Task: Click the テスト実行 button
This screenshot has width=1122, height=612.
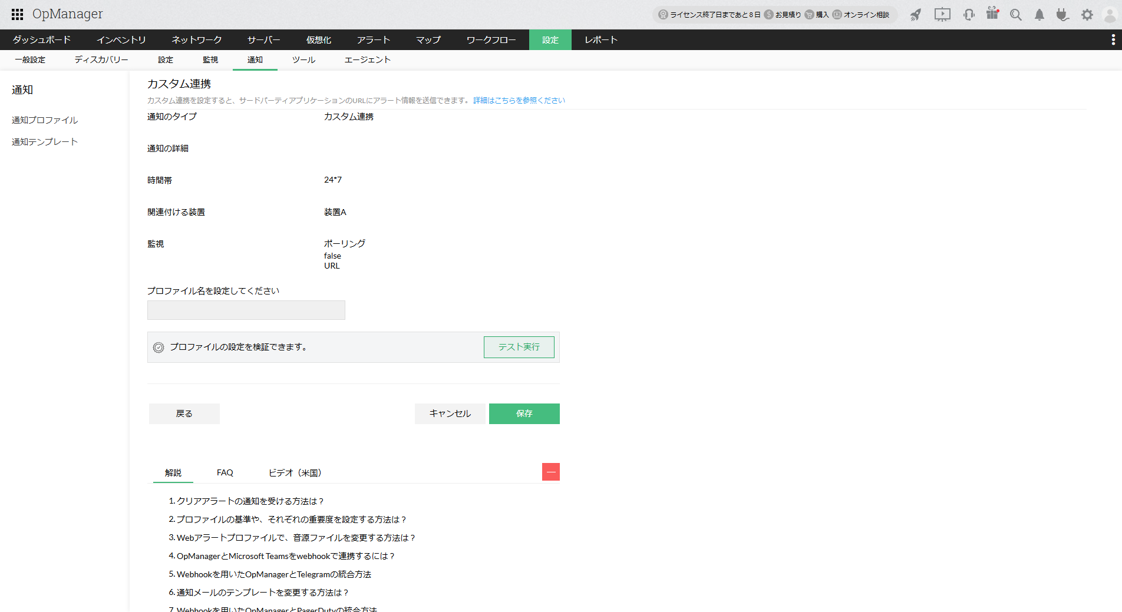Action: point(519,347)
